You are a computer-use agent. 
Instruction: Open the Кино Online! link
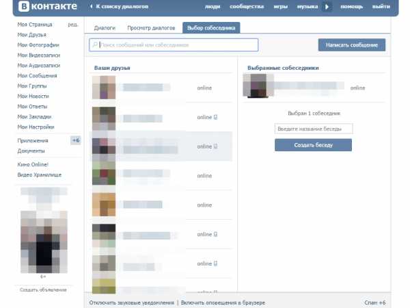[x=33, y=164]
